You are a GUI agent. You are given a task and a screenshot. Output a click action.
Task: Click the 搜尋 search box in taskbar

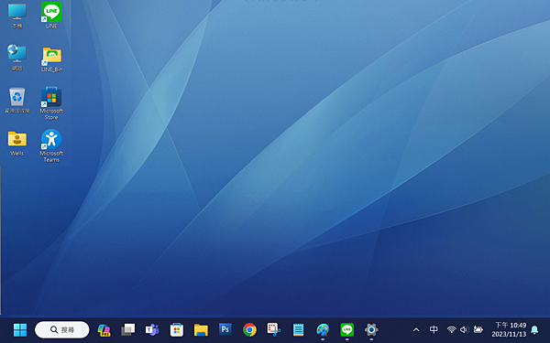pos(62,329)
